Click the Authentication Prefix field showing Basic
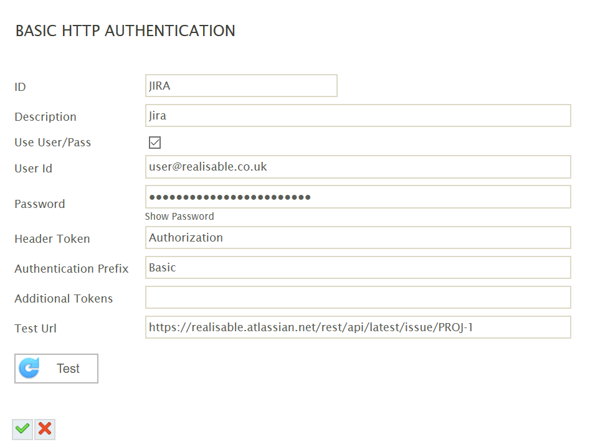Image resolution: width=590 pixels, height=447 pixels. coord(358,268)
